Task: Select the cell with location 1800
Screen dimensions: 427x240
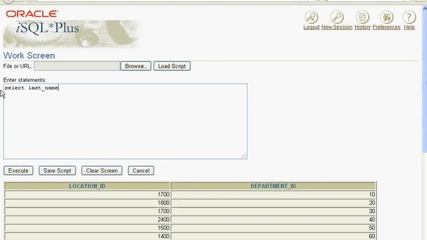Action: [87, 203]
